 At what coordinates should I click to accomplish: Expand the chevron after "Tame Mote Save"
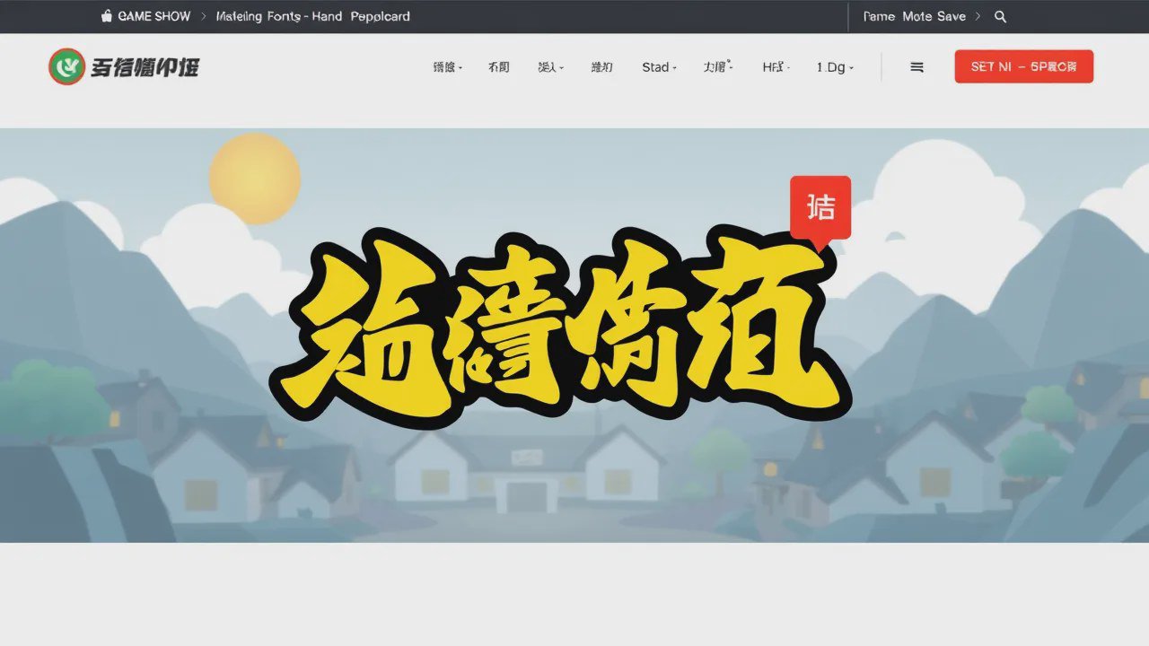(978, 16)
